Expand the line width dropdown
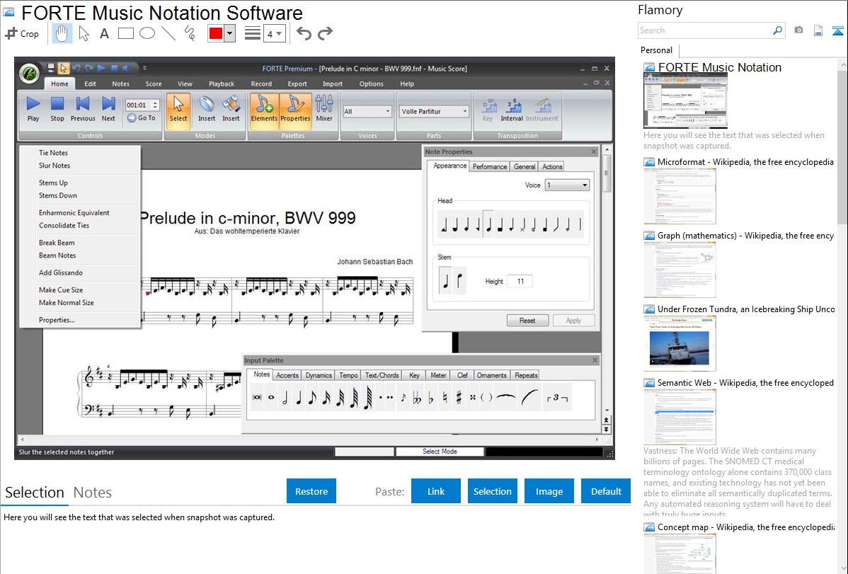This screenshot has width=848, height=574. [274, 33]
